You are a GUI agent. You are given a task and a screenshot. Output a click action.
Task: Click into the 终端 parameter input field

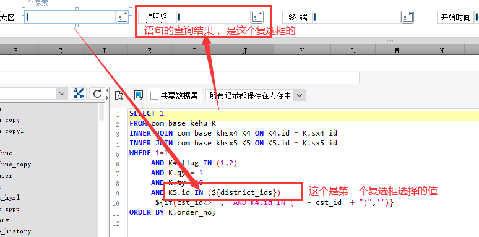pyautogui.click(x=357, y=17)
